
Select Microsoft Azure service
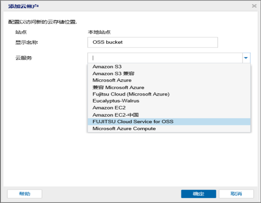[169, 80]
